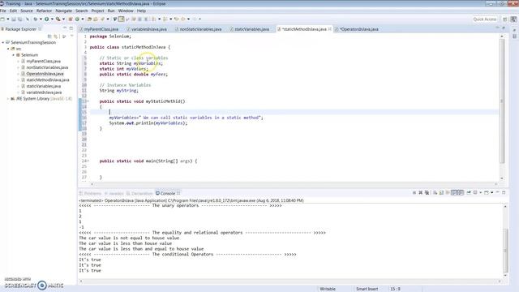Maximize the Package Explorer panel
The height and width of the screenshot is (292, 519).
(71, 28)
